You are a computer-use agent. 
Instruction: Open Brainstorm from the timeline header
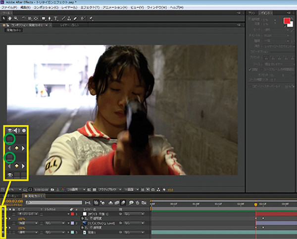(x=131, y=203)
